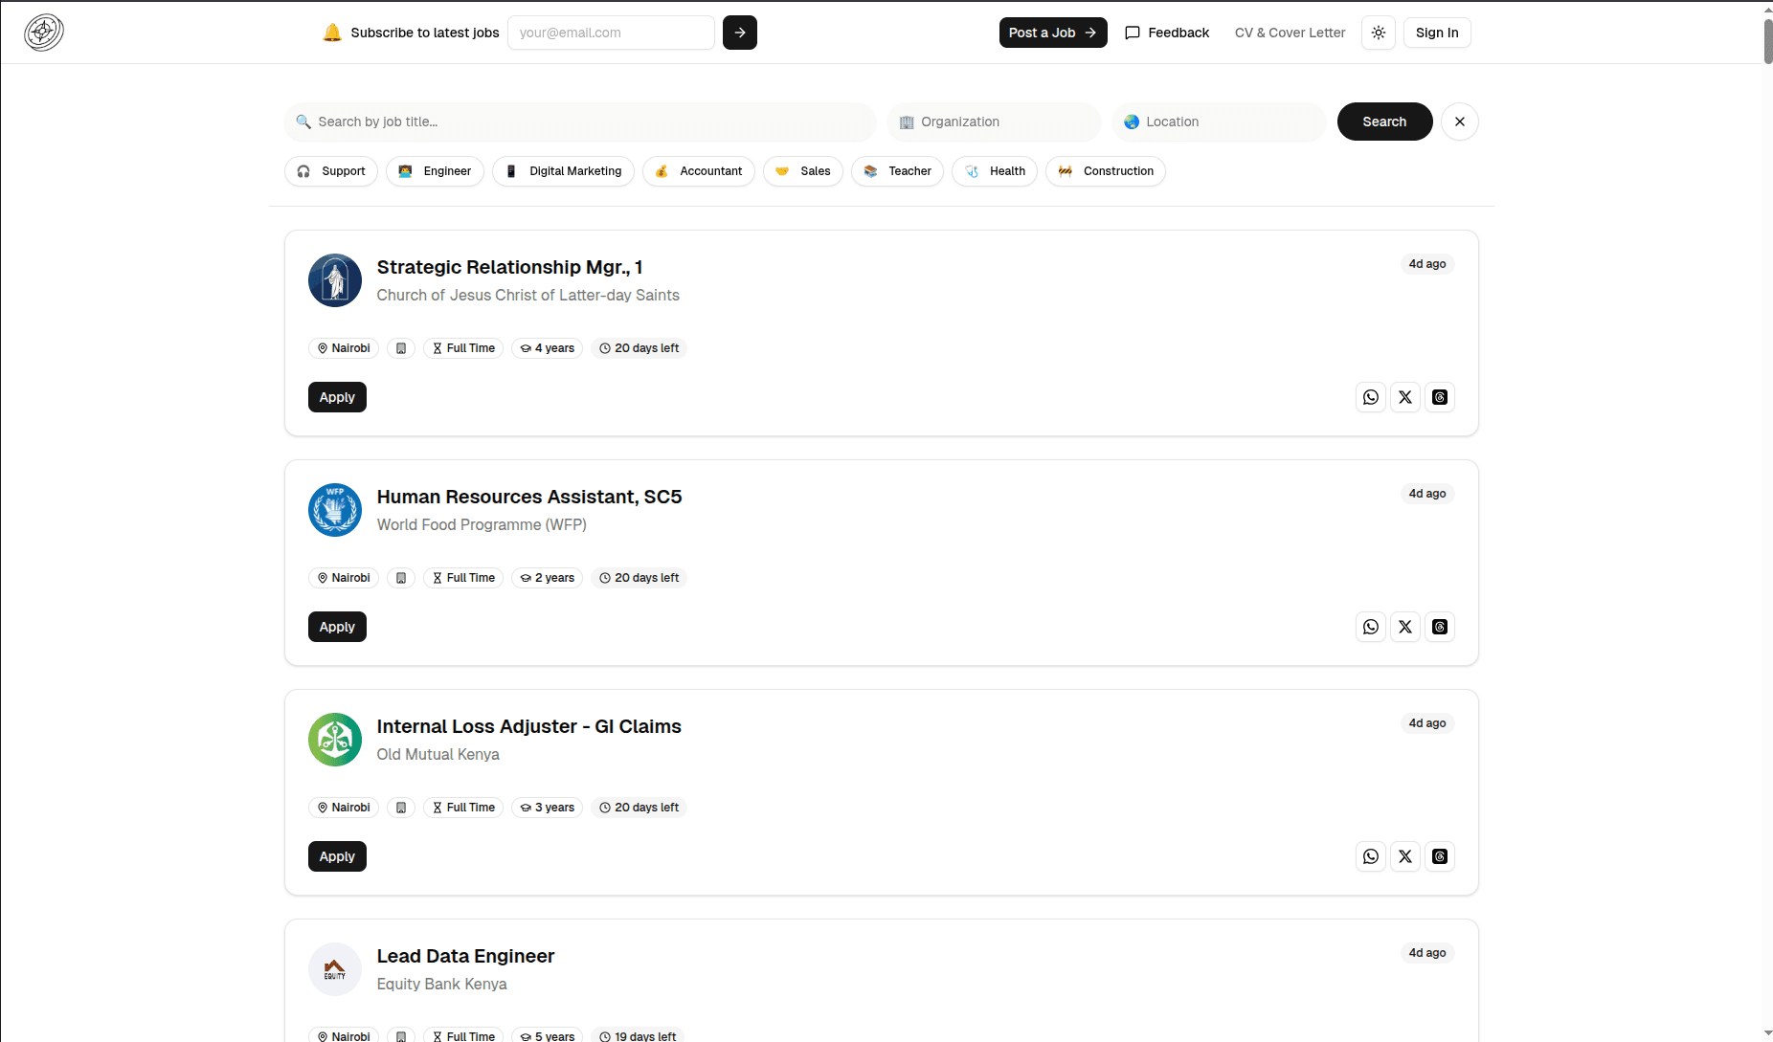The image size is (1773, 1042).
Task: Click building icon tag on Human Resources job
Action: click(401, 578)
